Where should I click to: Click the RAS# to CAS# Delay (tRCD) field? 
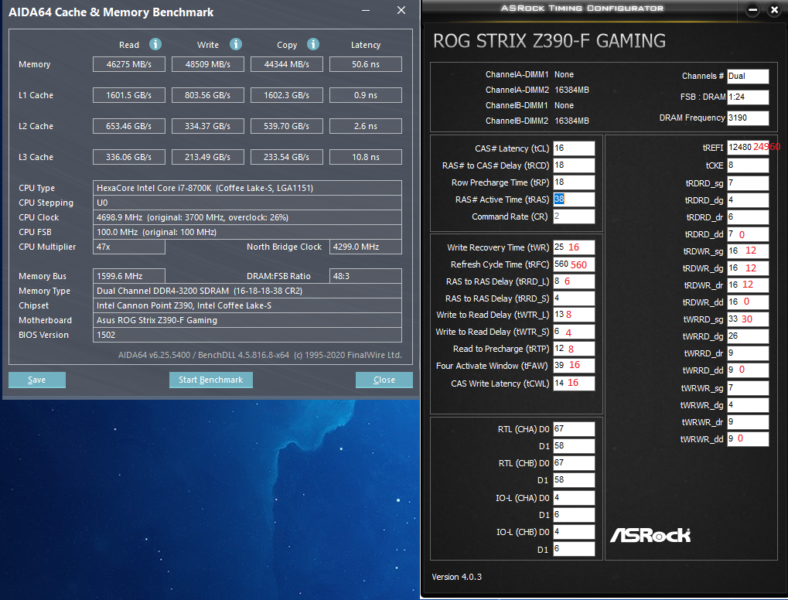pyautogui.click(x=574, y=165)
